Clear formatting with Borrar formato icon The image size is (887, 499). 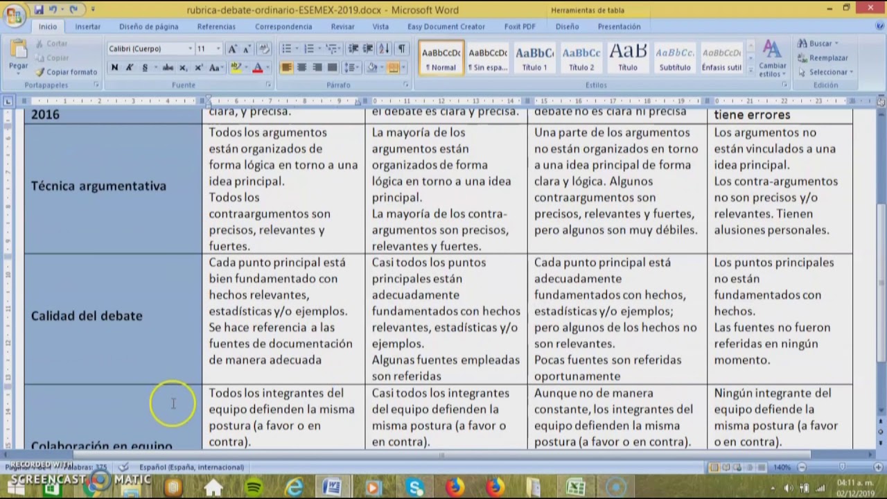point(263,49)
